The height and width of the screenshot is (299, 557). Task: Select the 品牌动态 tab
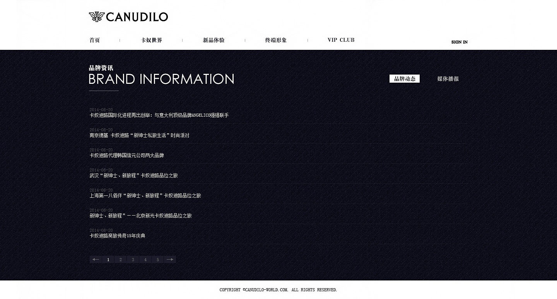point(405,79)
